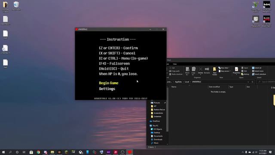Open 3D Objects in navigation pane
Screen dimensions: 275x155
(x=156, y=129)
